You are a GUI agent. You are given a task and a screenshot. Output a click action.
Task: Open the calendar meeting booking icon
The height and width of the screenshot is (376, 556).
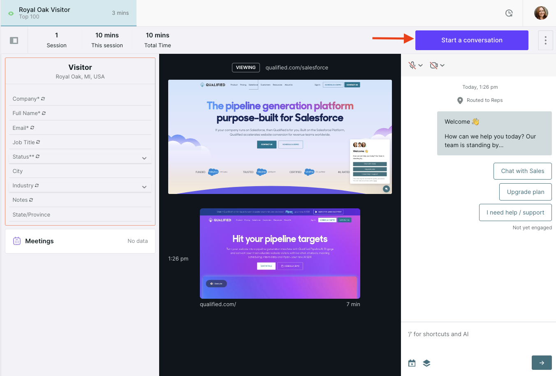tap(412, 363)
